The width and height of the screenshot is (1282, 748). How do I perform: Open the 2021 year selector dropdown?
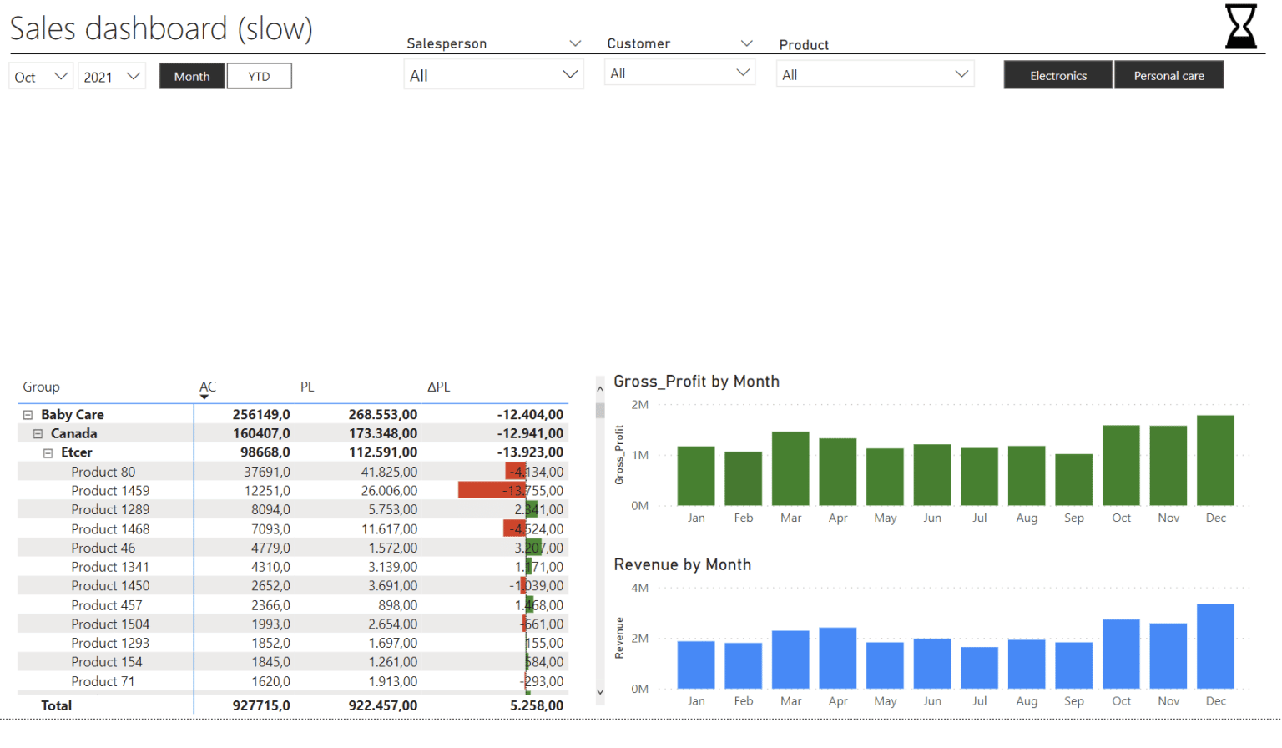click(111, 76)
